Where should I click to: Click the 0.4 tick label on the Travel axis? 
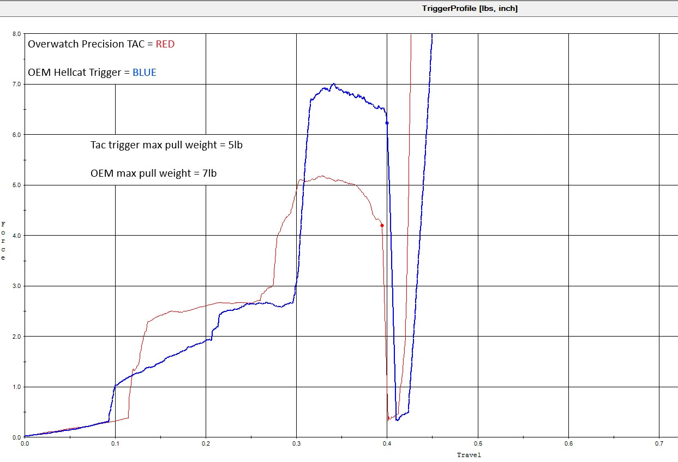click(387, 443)
